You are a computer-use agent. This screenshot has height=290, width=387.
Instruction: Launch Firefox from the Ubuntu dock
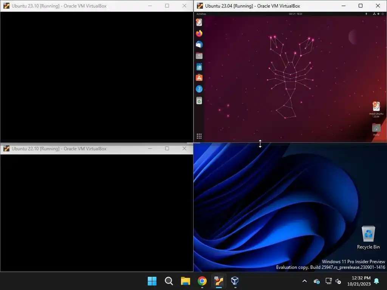click(199, 33)
